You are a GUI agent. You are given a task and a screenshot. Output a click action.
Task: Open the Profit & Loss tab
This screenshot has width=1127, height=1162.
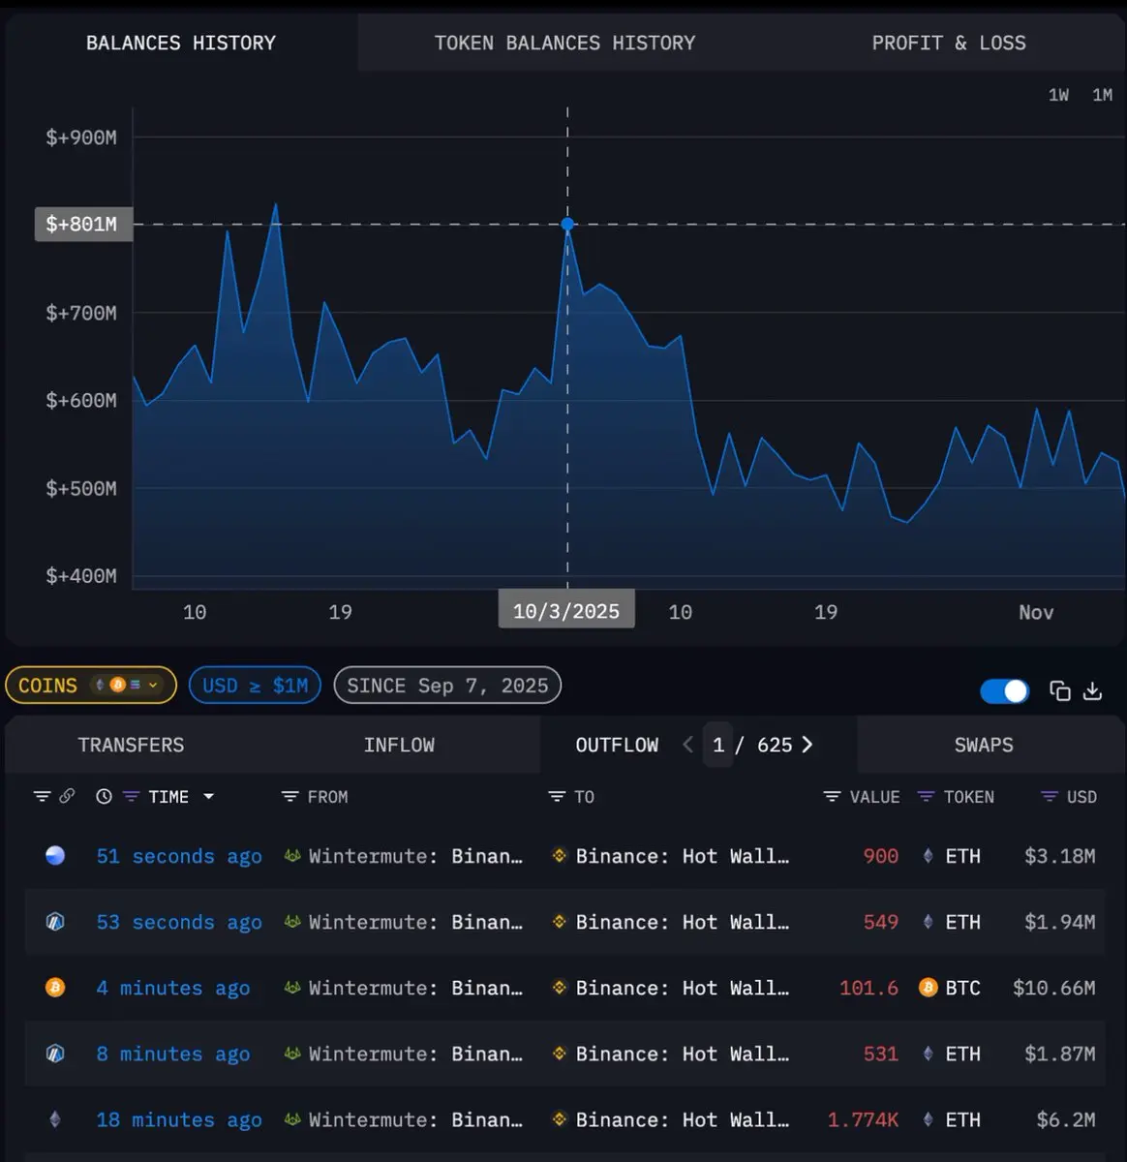pos(948,43)
